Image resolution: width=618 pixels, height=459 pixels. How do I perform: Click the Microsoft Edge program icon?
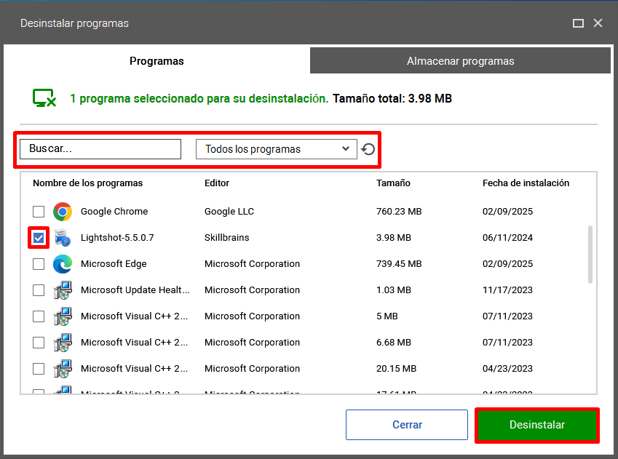tap(63, 264)
